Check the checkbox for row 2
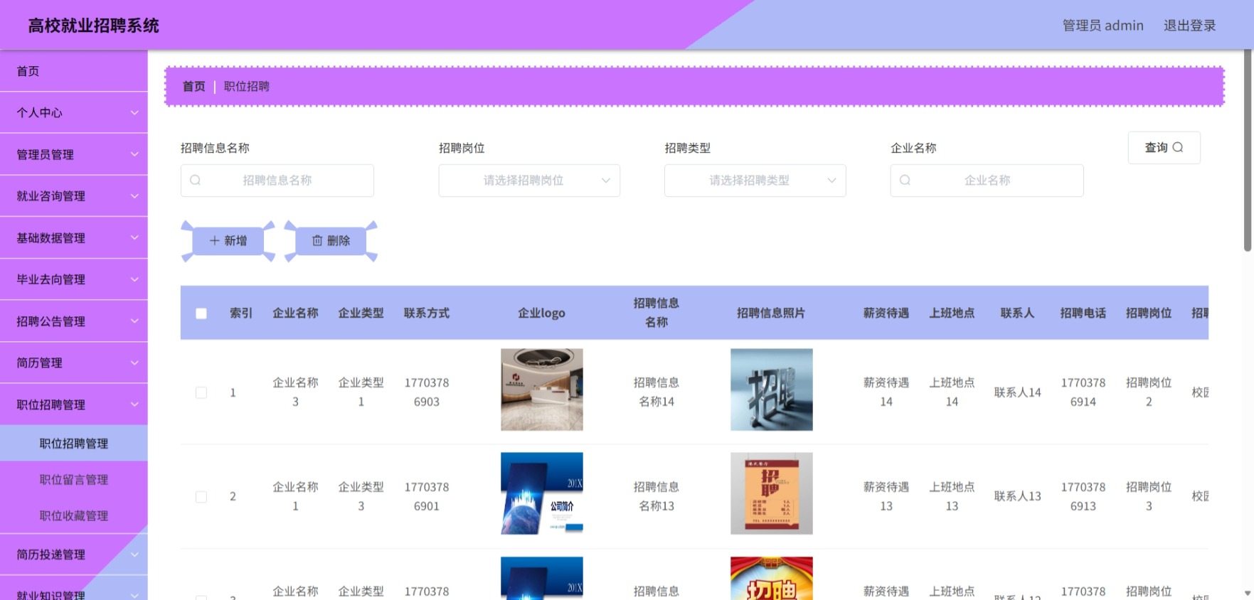The height and width of the screenshot is (600, 1254). (201, 497)
